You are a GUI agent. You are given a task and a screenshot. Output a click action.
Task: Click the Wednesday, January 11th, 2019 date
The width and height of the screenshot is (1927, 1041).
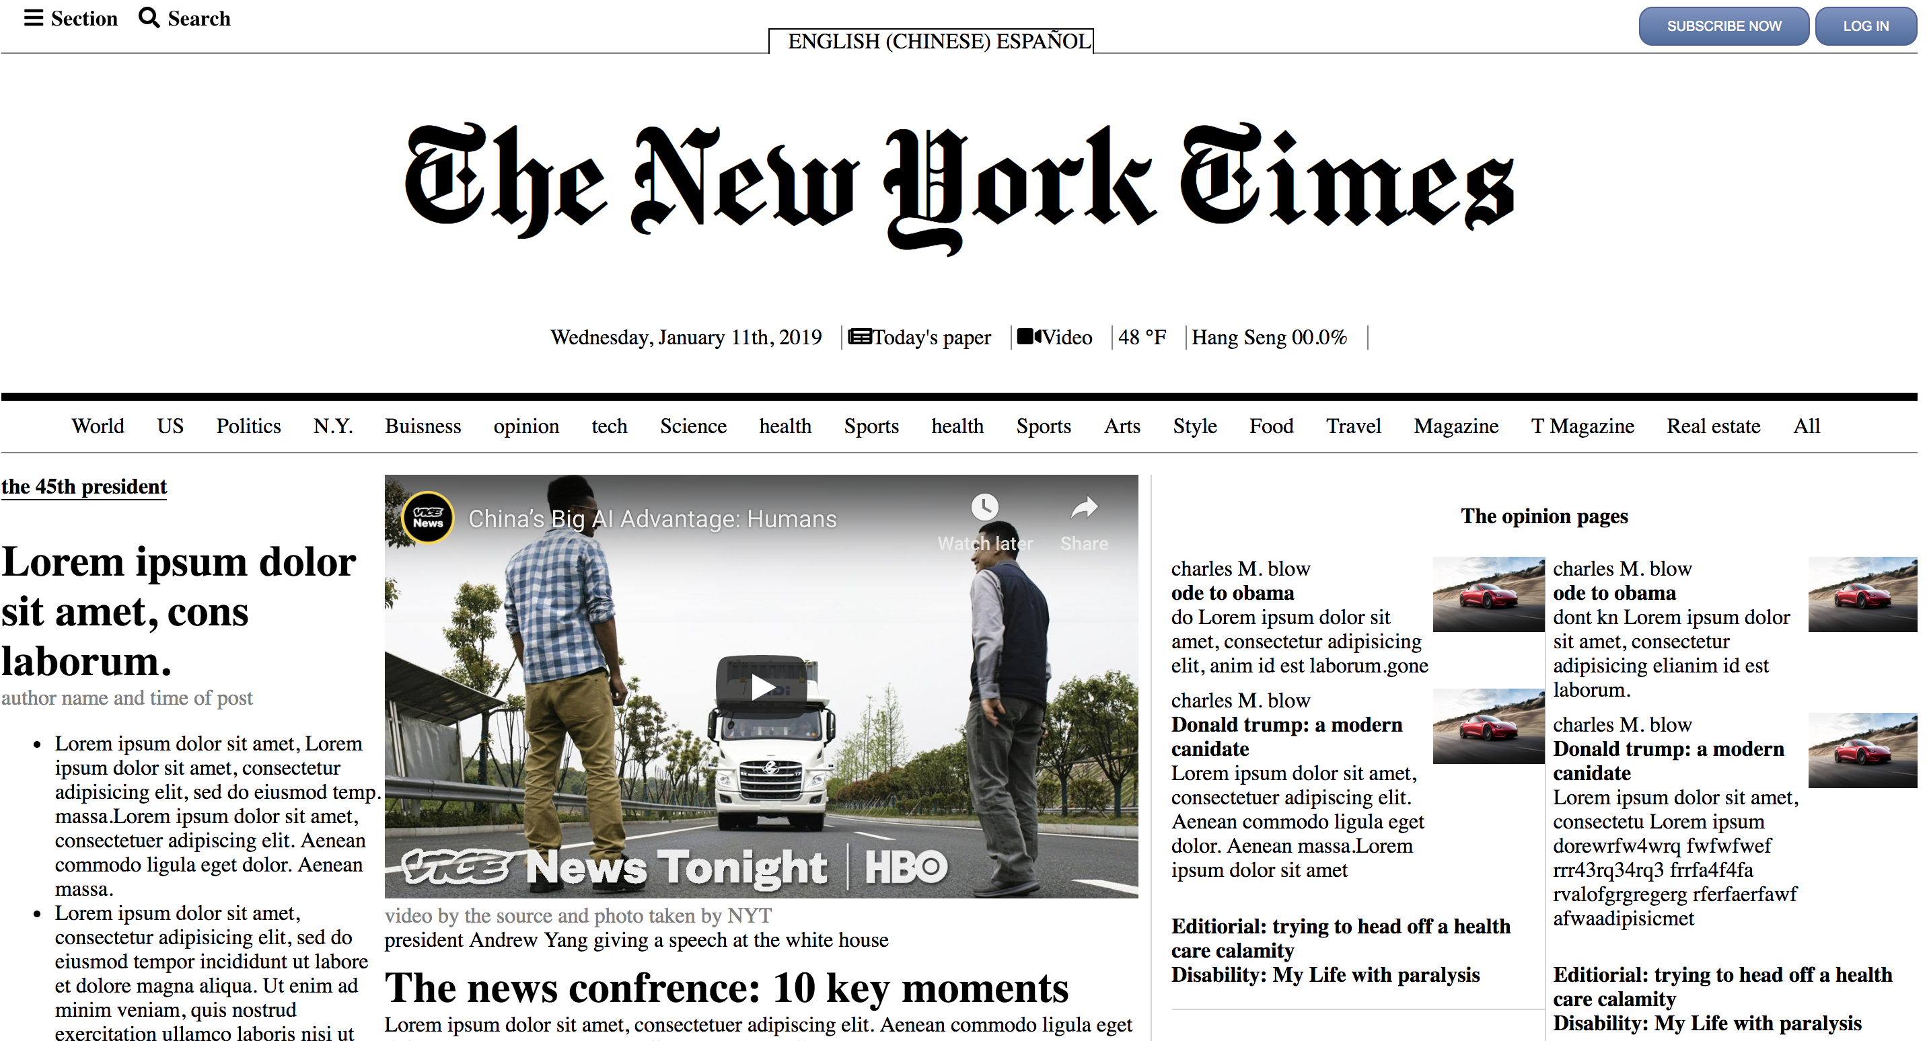686,338
